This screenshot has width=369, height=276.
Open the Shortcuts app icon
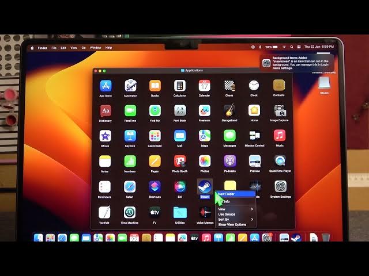(155, 187)
